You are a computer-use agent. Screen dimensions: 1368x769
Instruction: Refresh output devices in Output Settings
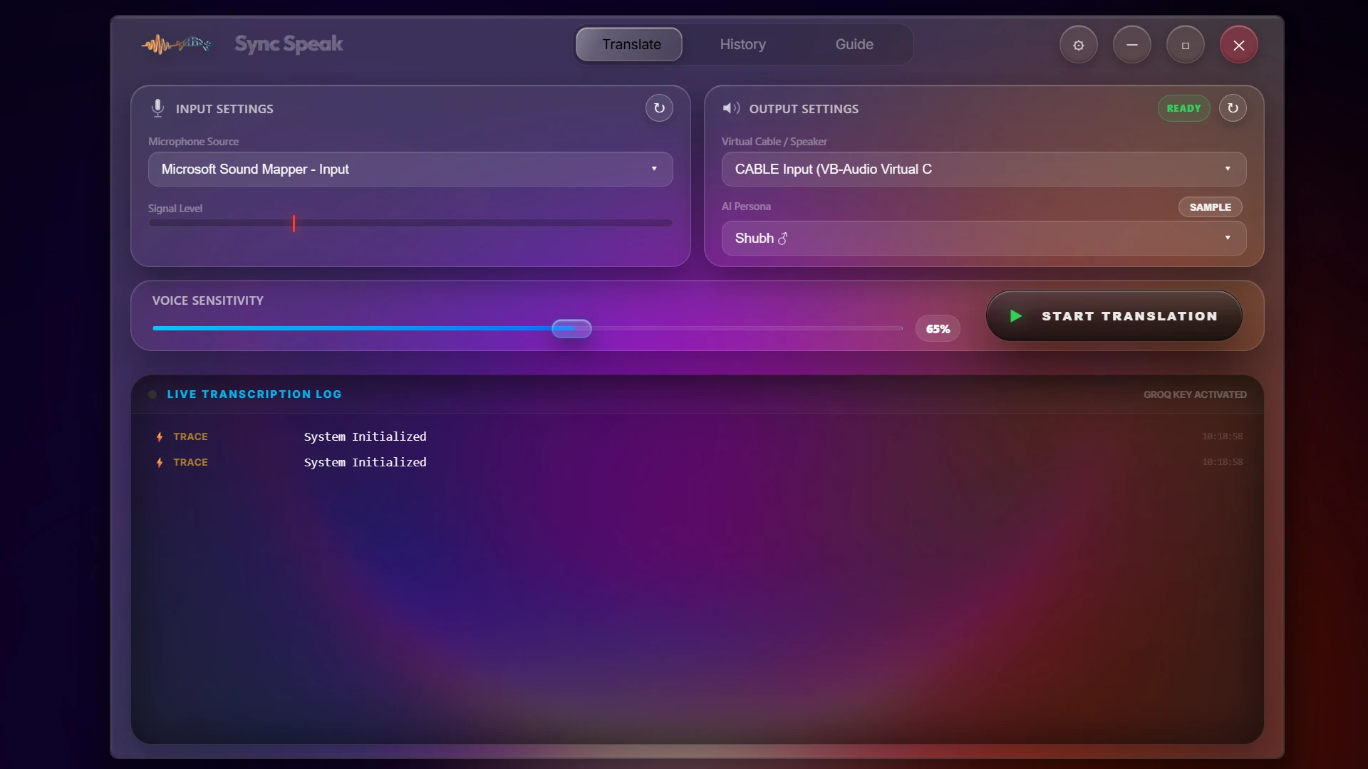(1233, 108)
